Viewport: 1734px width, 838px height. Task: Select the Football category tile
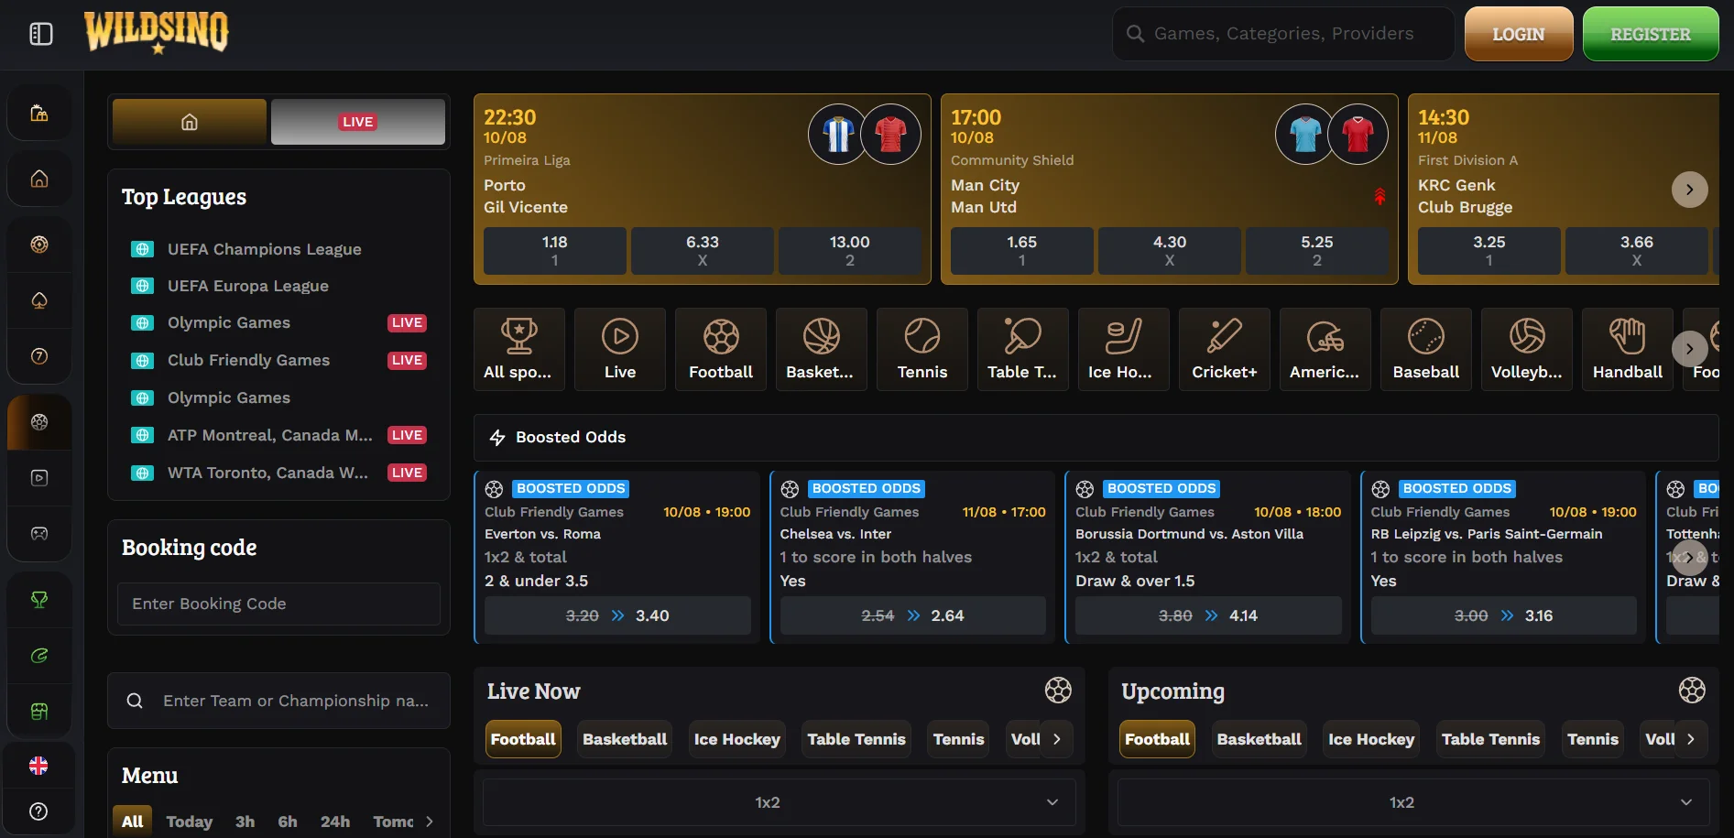click(x=720, y=349)
